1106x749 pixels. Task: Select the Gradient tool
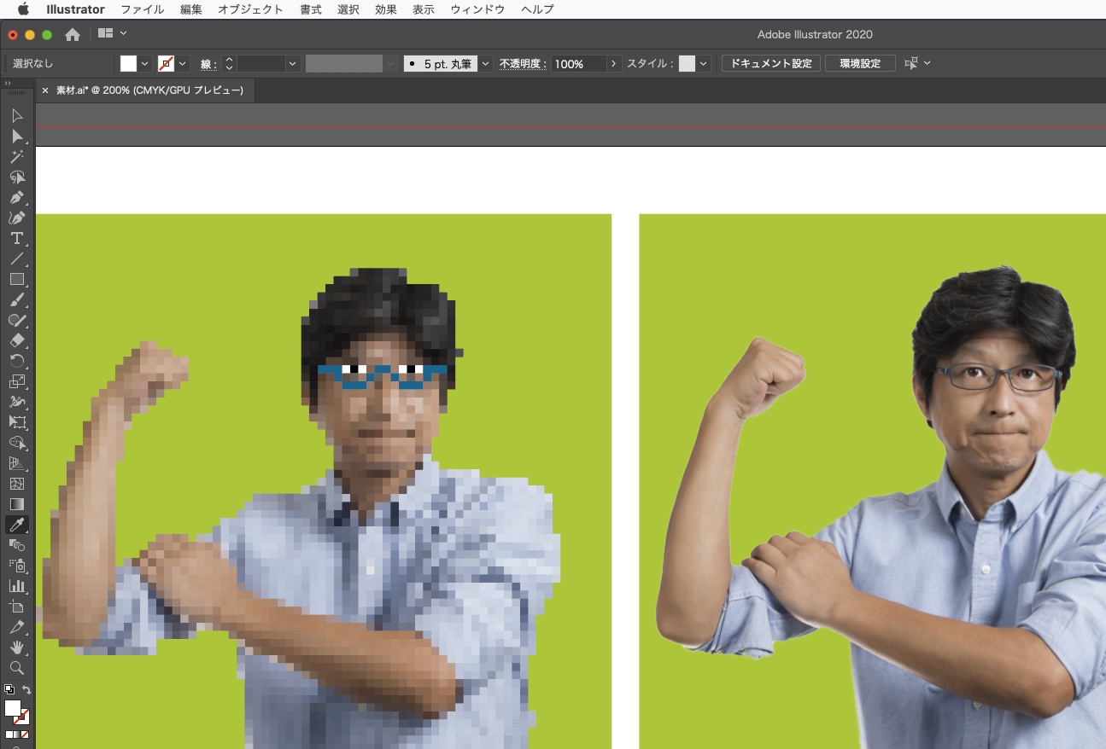pyautogui.click(x=17, y=504)
